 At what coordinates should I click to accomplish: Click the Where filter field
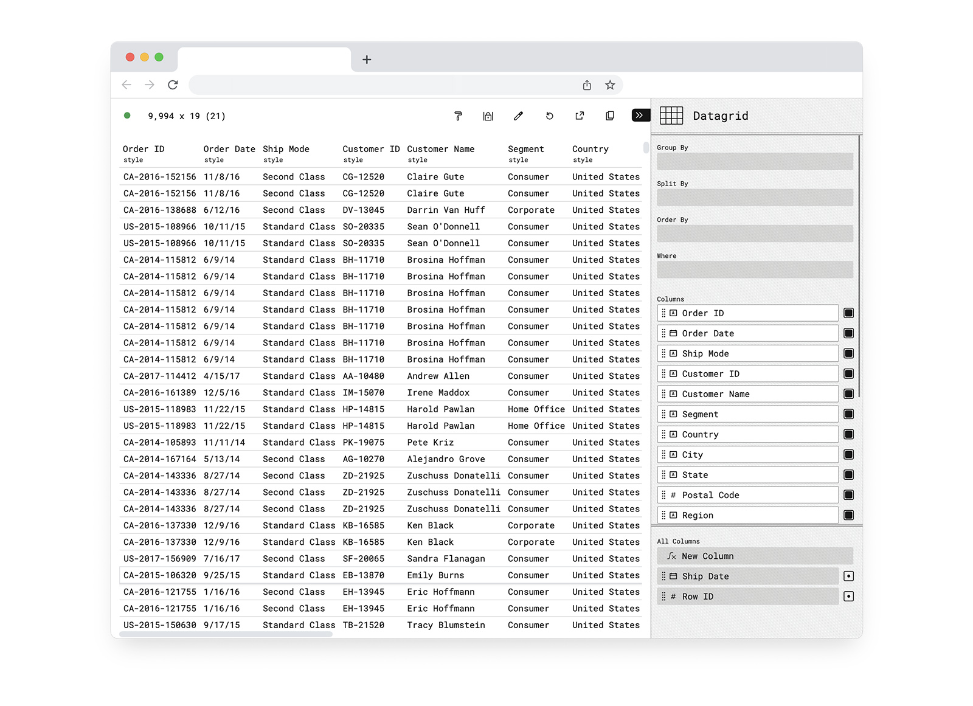coord(755,269)
